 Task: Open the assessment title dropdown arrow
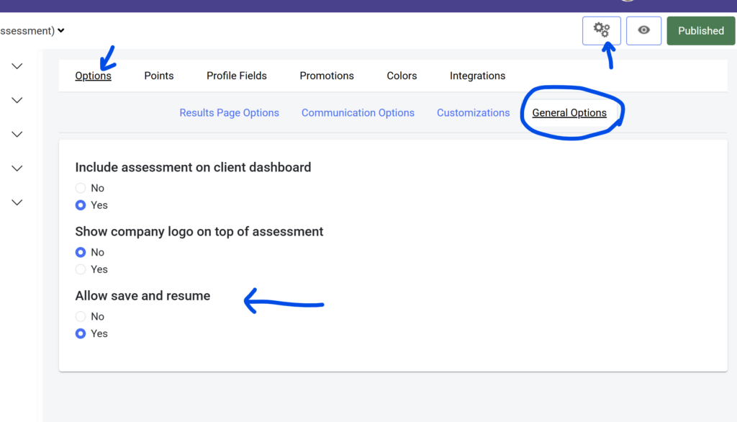click(x=61, y=31)
